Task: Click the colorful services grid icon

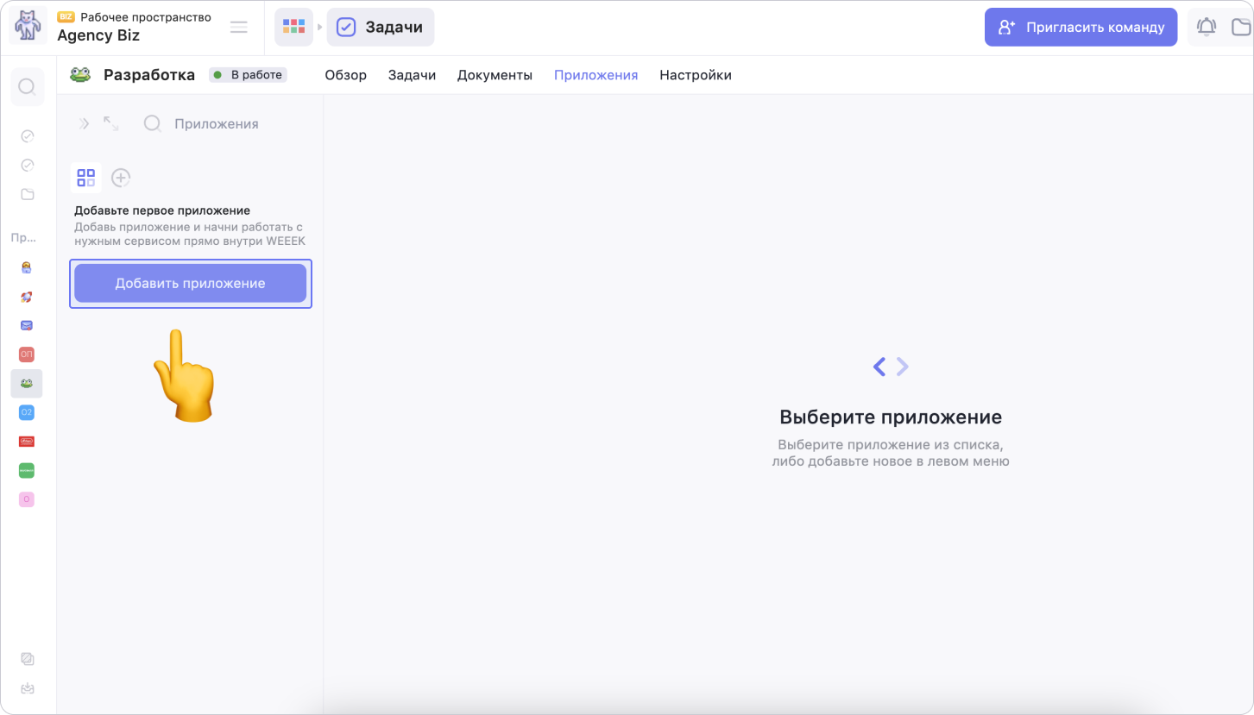Action: [293, 27]
